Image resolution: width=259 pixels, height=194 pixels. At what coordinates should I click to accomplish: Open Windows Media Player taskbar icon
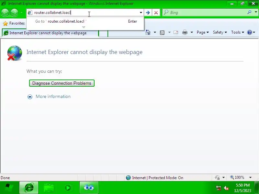pos(68,188)
